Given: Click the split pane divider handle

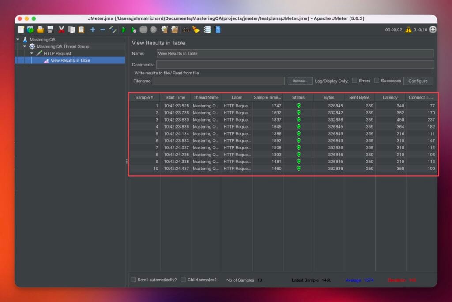Looking at the screenshot, I should (127, 162).
